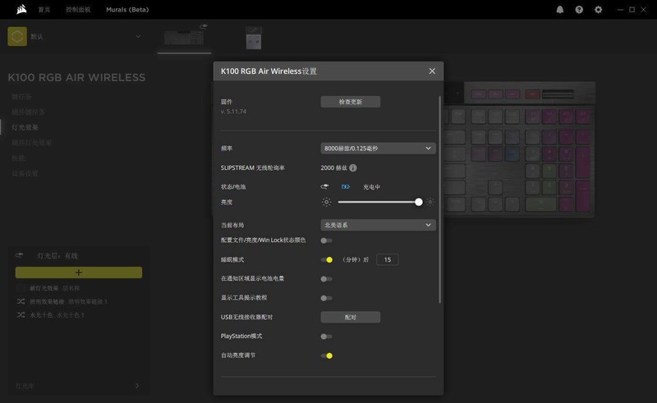Image resolution: width=657 pixels, height=403 pixels.
Task: Open iCUE settings gear
Action: (599, 10)
